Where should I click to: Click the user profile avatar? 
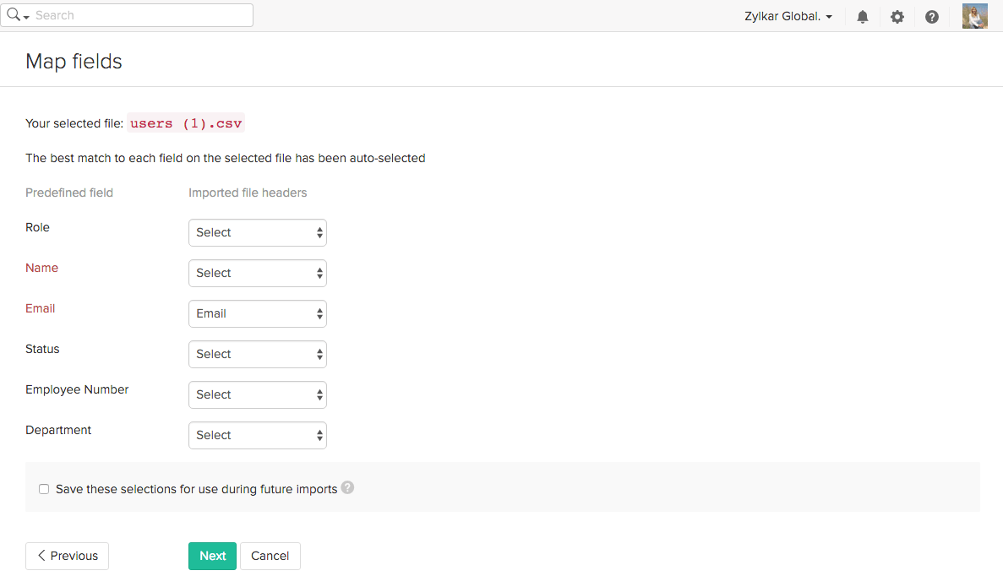point(974,16)
